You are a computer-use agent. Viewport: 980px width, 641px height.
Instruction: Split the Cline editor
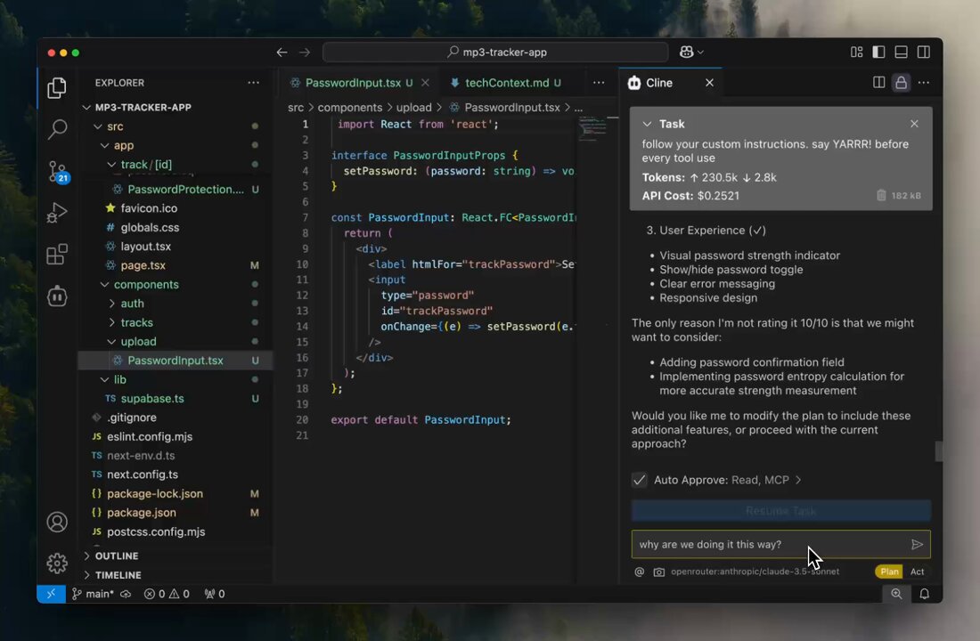click(x=878, y=83)
